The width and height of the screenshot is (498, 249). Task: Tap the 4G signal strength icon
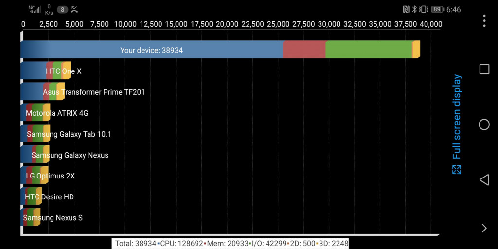(35, 9)
